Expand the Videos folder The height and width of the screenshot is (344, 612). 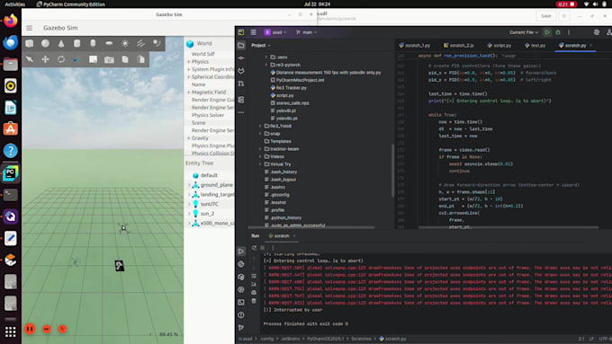click(260, 156)
